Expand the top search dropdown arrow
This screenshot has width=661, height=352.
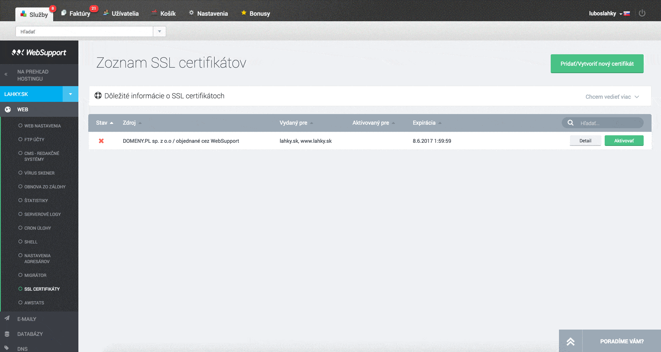tap(160, 31)
